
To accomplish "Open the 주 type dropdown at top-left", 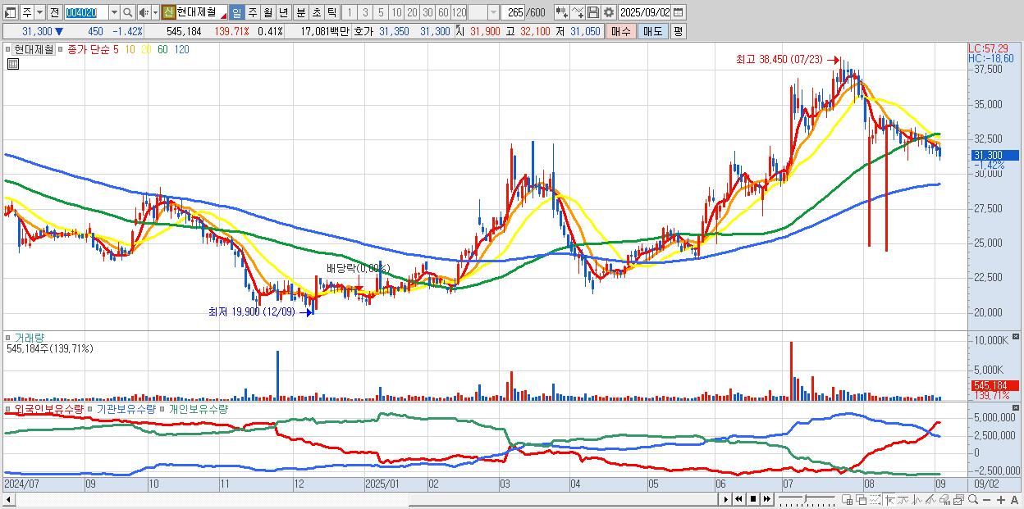I will click(39, 12).
